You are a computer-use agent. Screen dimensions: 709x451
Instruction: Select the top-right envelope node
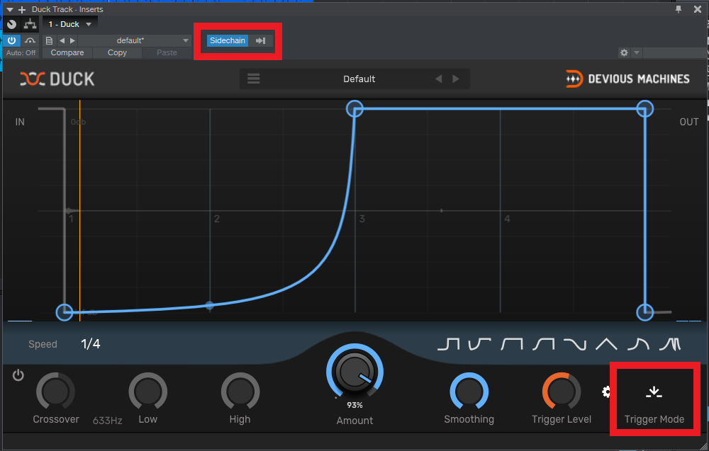tap(644, 109)
